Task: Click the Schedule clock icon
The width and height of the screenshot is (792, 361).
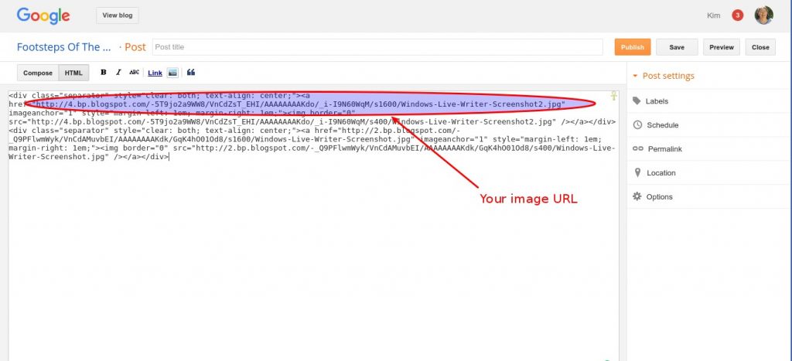Action: tap(637, 124)
